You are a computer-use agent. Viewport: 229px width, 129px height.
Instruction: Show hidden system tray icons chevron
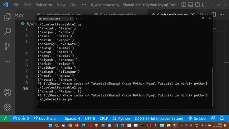click(182, 125)
